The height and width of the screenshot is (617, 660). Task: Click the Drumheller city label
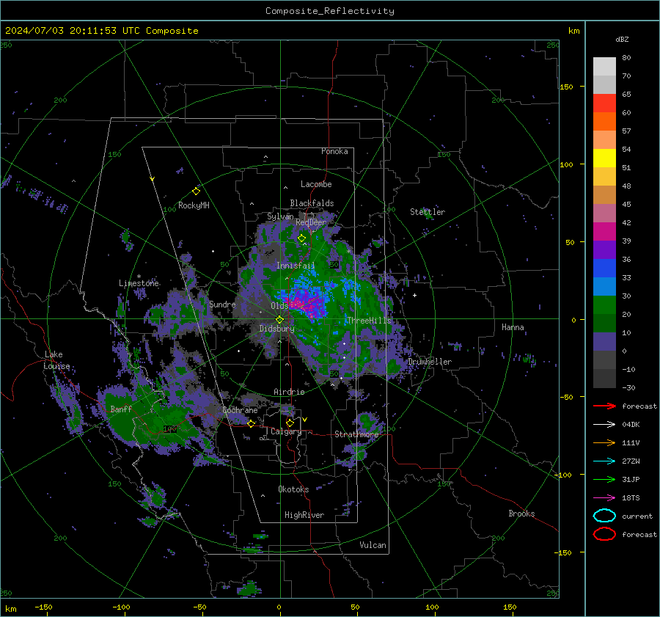[430, 362]
